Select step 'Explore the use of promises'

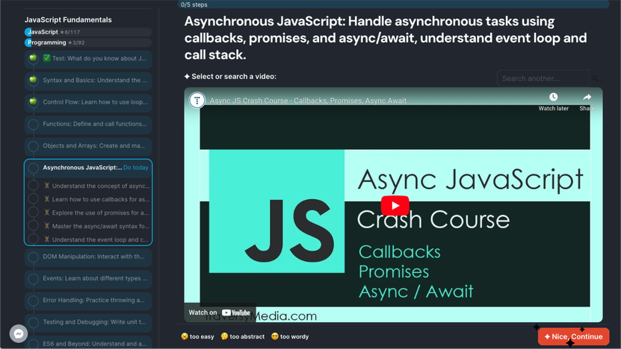96,213
